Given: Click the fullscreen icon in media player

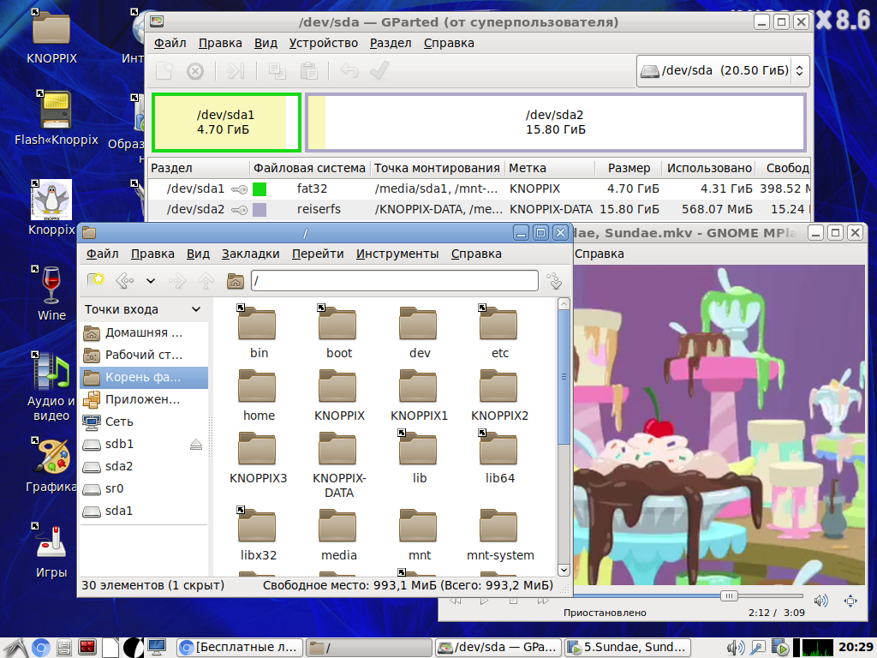Looking at the screenshot, I should click(850, 601).
